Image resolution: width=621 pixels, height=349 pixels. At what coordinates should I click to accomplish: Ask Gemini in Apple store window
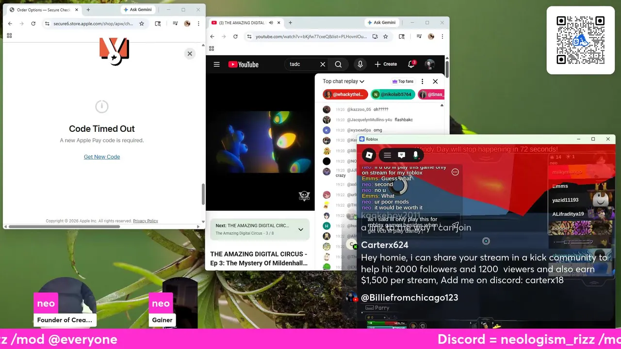point(138,10)
